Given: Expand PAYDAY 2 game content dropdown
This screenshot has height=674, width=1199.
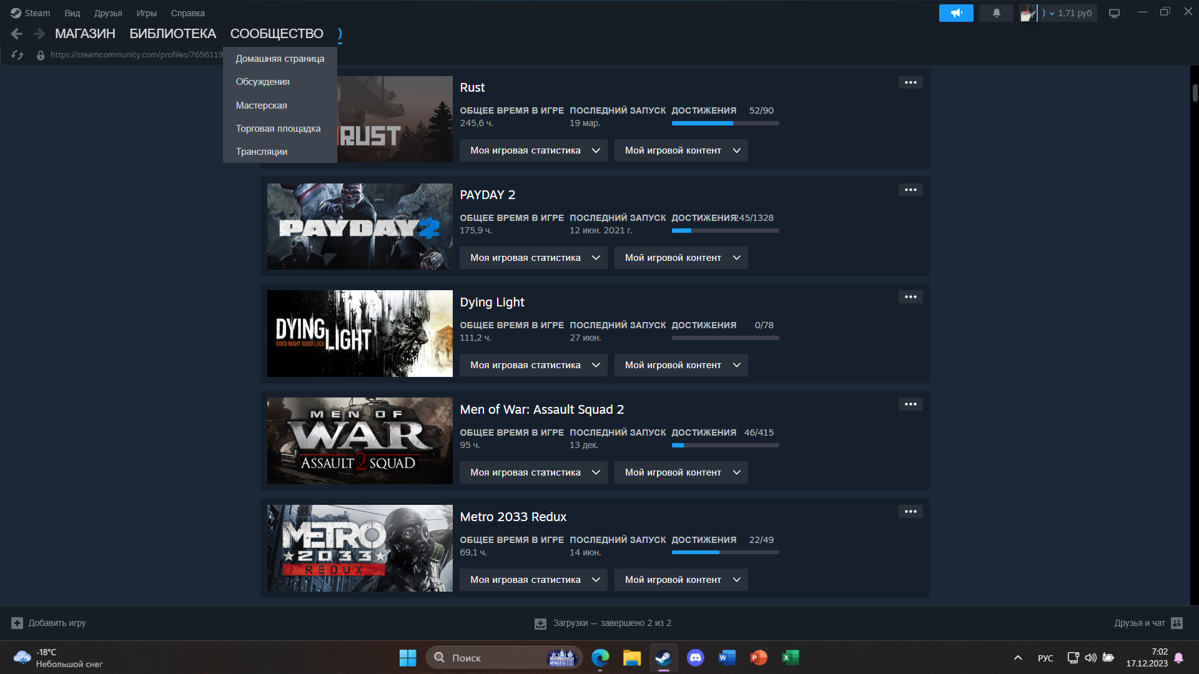Looking at the screenshot, I should [x=681, y=258].
